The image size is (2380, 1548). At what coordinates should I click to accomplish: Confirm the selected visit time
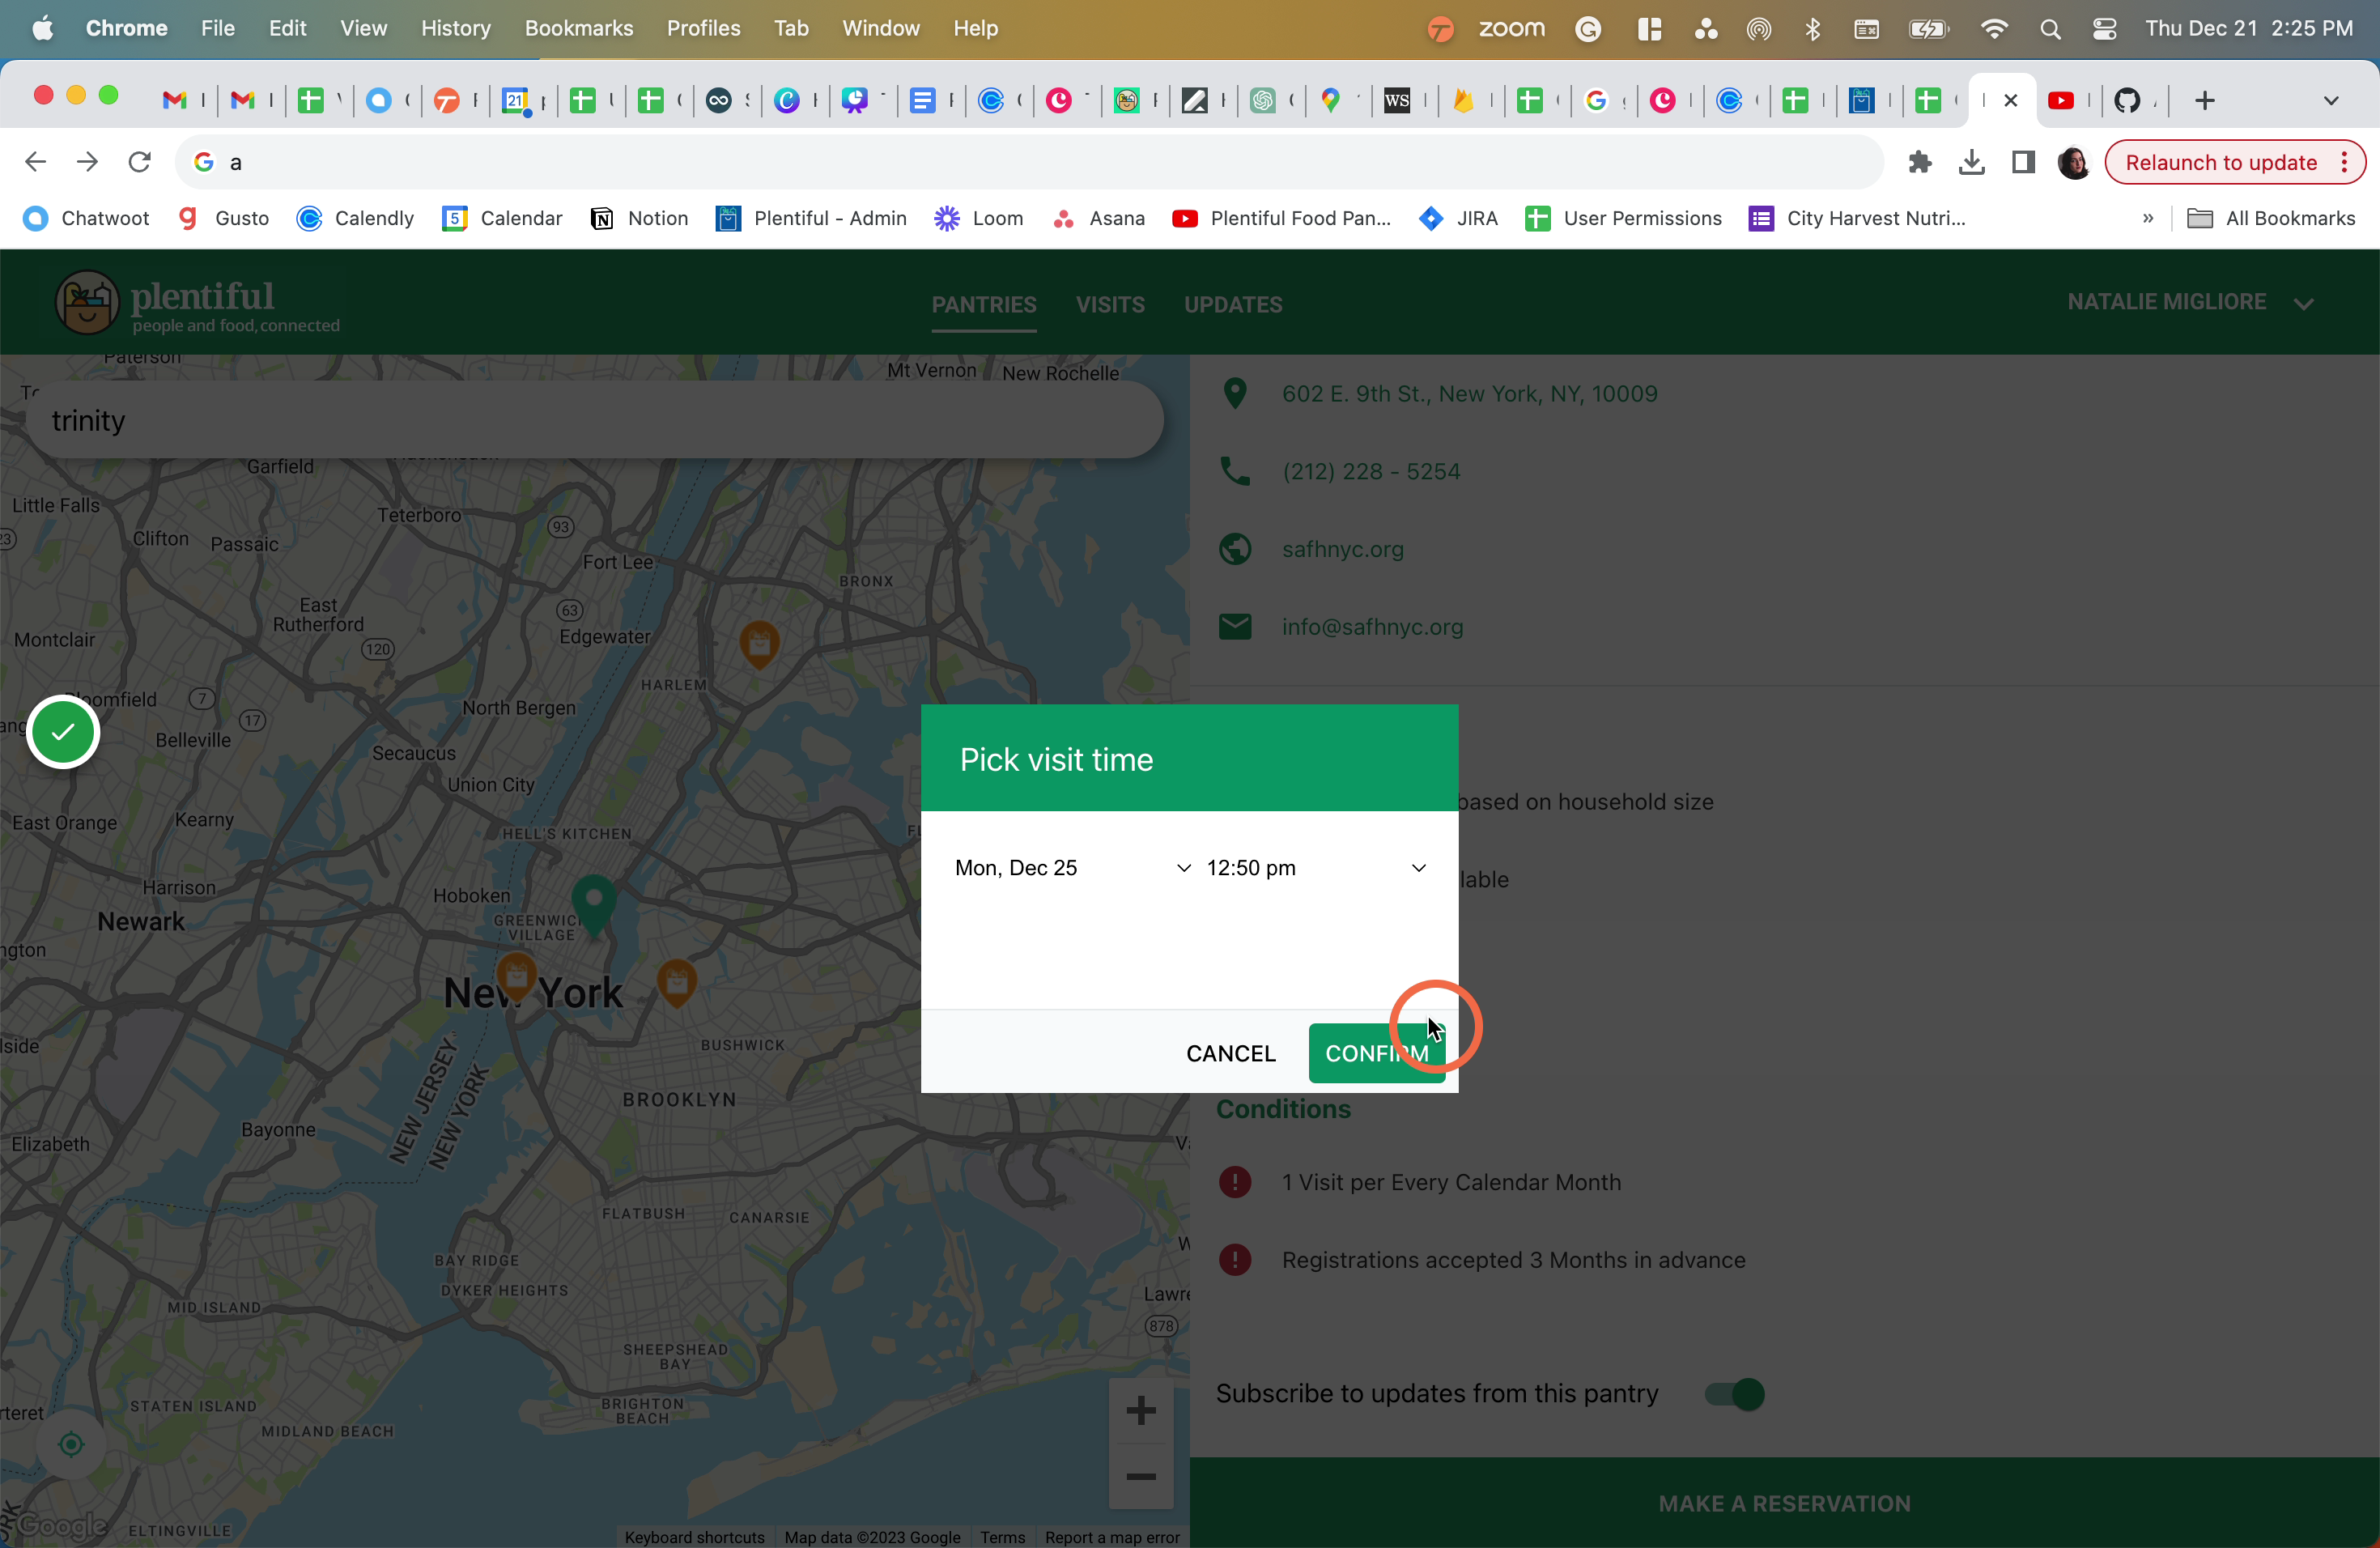point(1376,1053)
